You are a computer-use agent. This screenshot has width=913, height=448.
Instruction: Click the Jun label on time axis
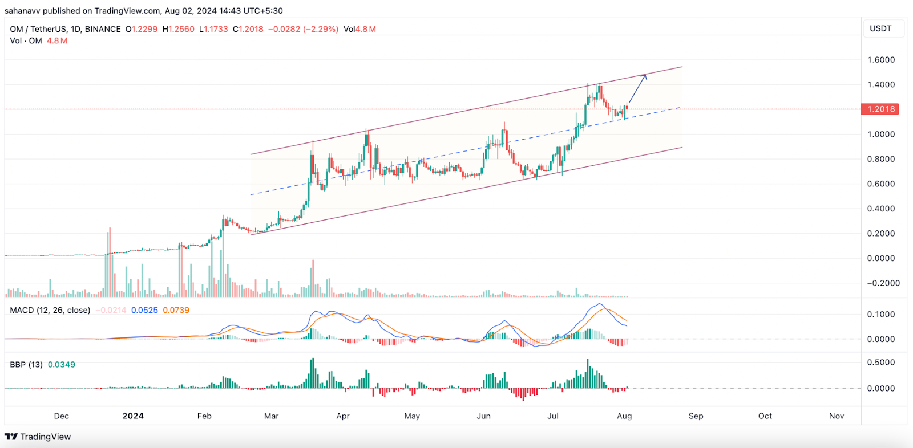point(484,416)
